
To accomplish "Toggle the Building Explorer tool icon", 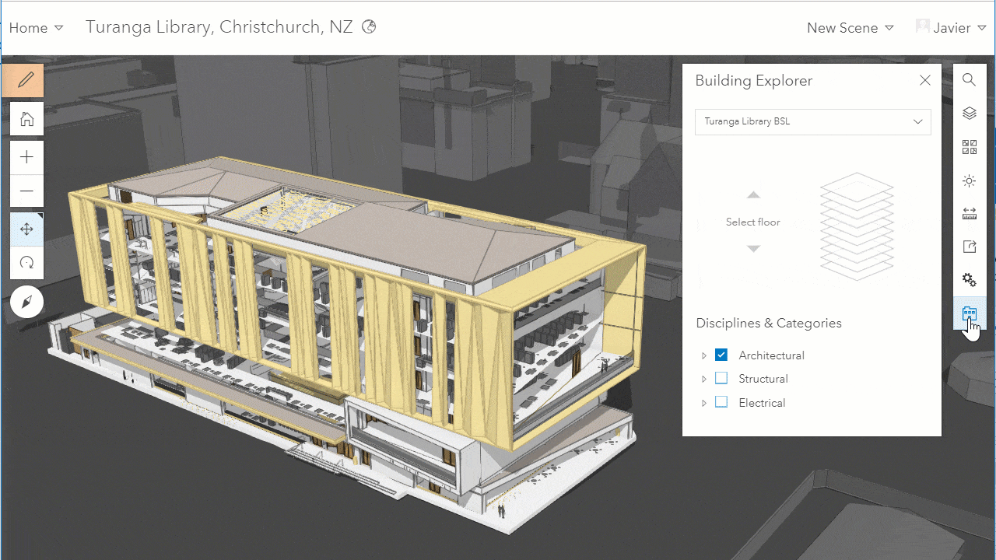I will pos(969,314).
